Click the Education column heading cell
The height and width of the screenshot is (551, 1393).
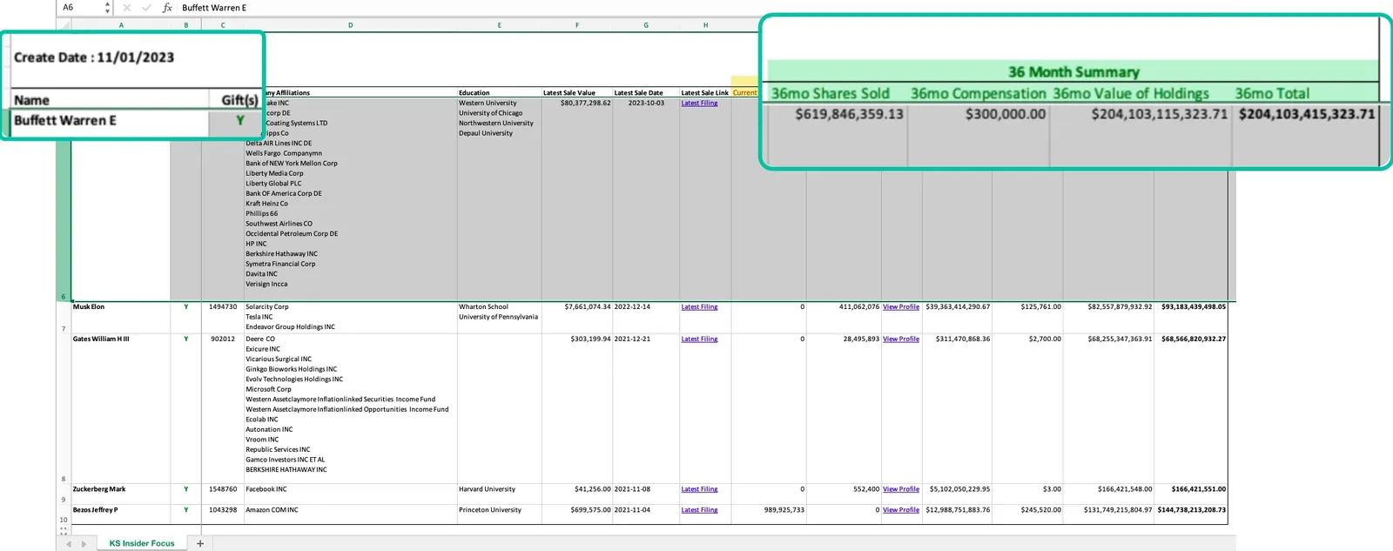(499, 92)
